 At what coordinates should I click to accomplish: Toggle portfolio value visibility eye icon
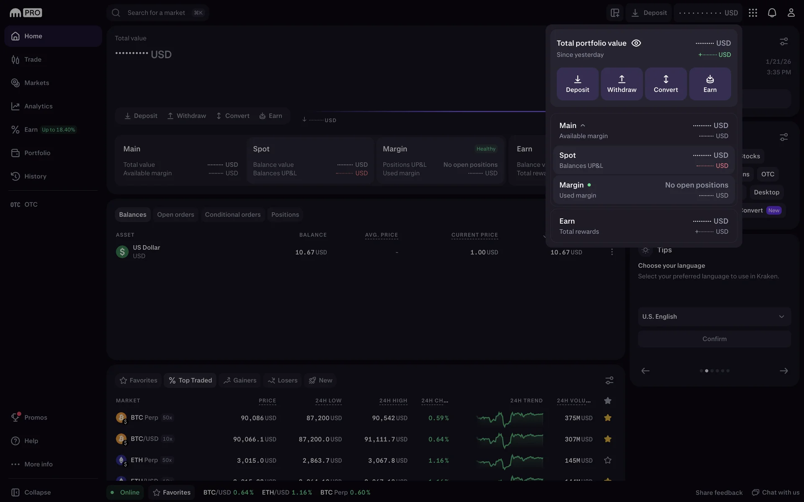pos(636,43)
